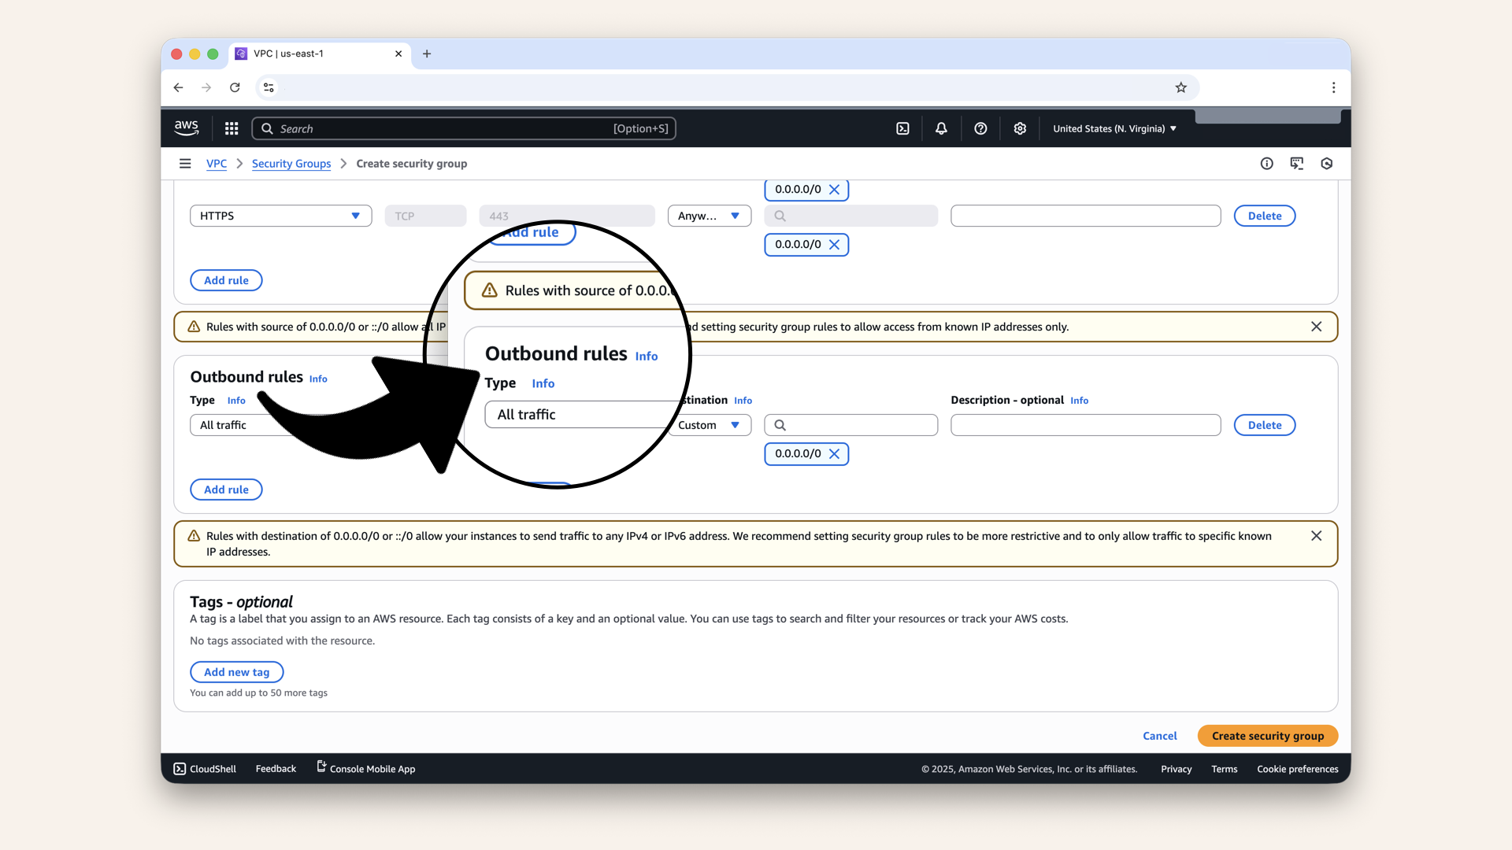Open the Security Groups breadcrumb link

point(291,164)
